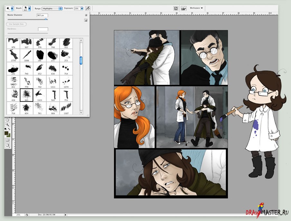Open the Range dropdown set to Highlights

coord(51,8)
